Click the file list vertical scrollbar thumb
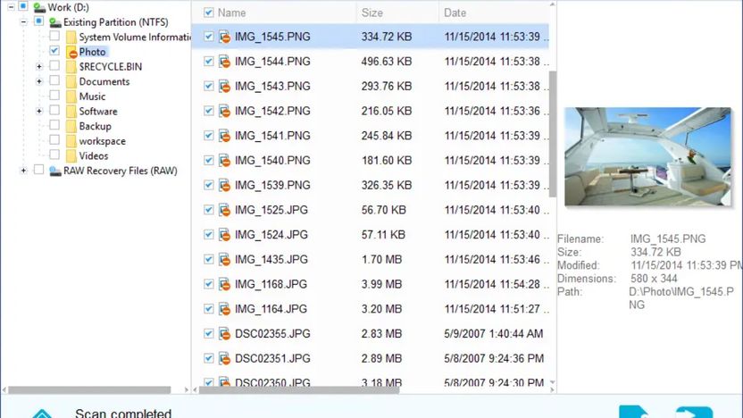This screenshot has height=418, width=743. coord(553,134)
